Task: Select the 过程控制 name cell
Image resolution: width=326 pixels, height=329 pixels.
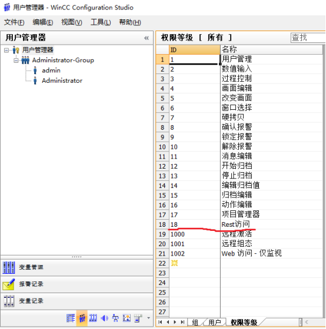Action: point(271,79)
